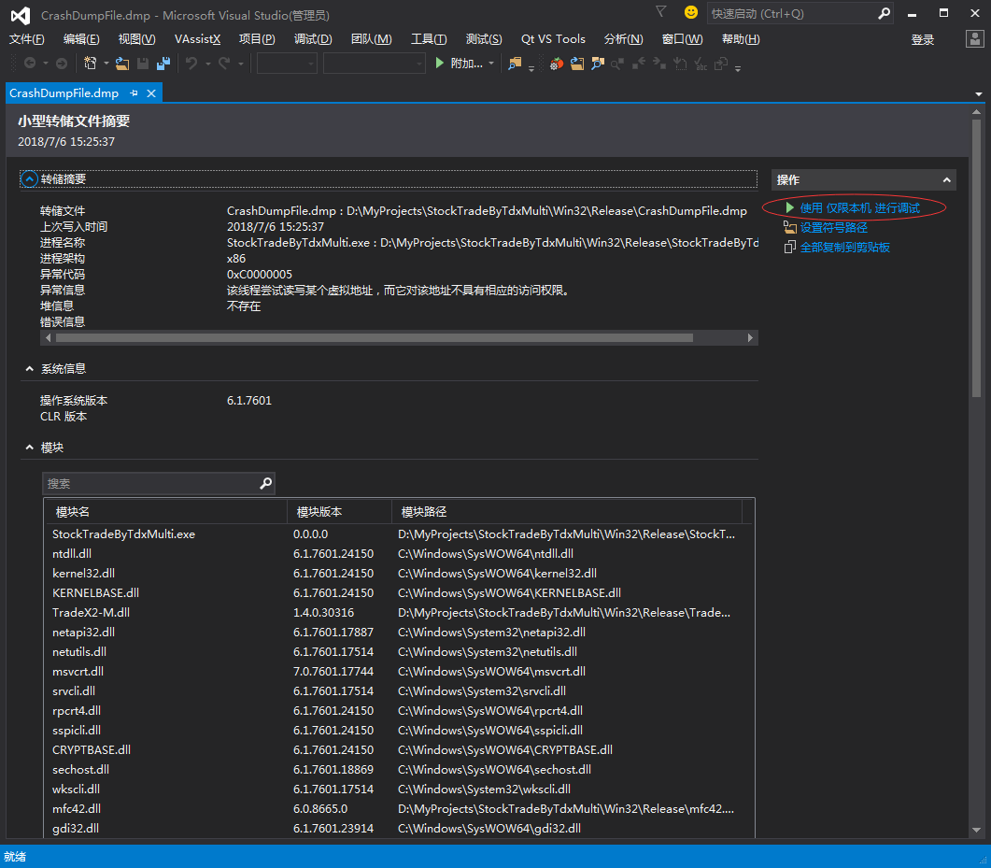Collapse the 系统信息 section

(29, 368)
